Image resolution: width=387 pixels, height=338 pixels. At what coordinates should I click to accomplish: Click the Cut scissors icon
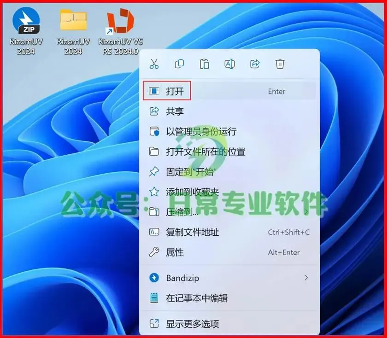pos(154,64)
